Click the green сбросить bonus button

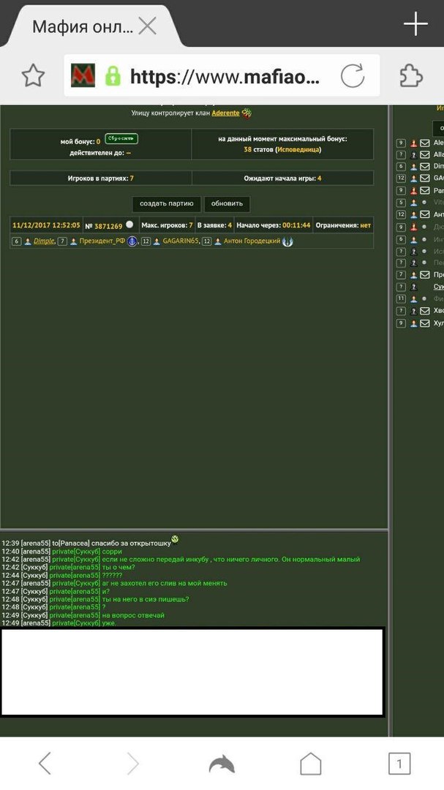121,138
